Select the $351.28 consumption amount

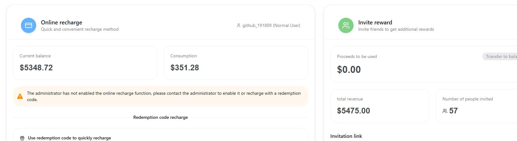185,67
